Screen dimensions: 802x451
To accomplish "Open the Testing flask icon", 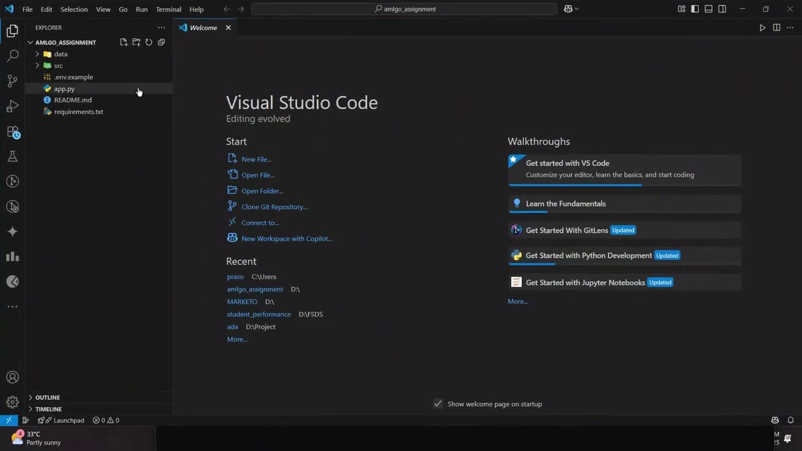I will click(13, 157).
